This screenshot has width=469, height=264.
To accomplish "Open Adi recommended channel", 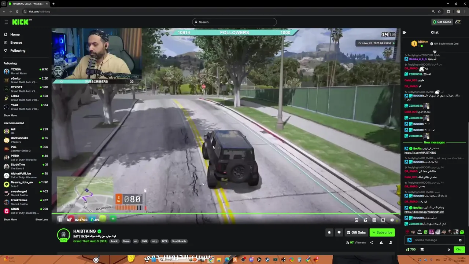I will 26,131.
